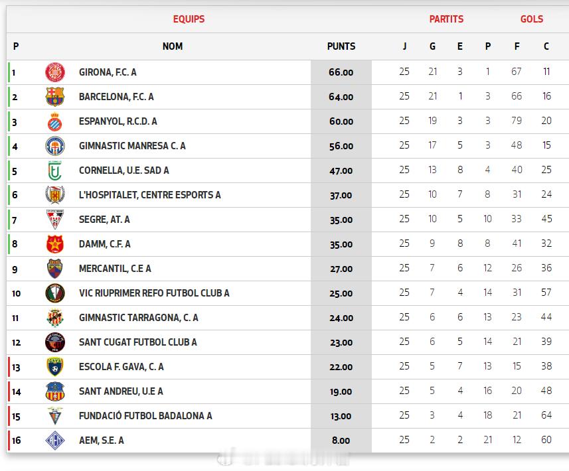
Task: Select the Mercantil C.E A team crest
Action: 55,269
